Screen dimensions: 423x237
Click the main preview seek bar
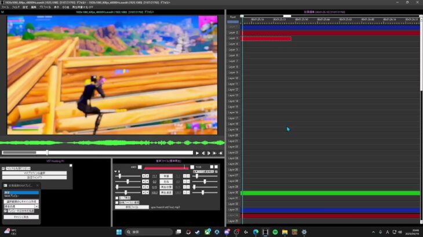coord(97,153)
